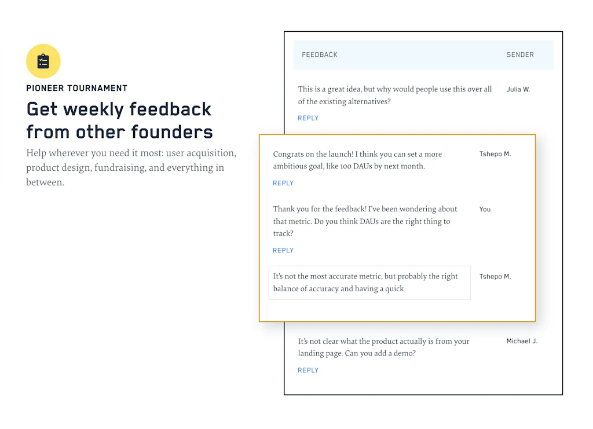Click the 'Thank you for the feedback!' message
The width and height of the screenshot is (593, 429).
click(365, 221)
